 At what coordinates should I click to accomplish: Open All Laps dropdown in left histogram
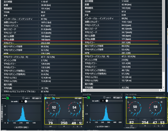[37, 98]
